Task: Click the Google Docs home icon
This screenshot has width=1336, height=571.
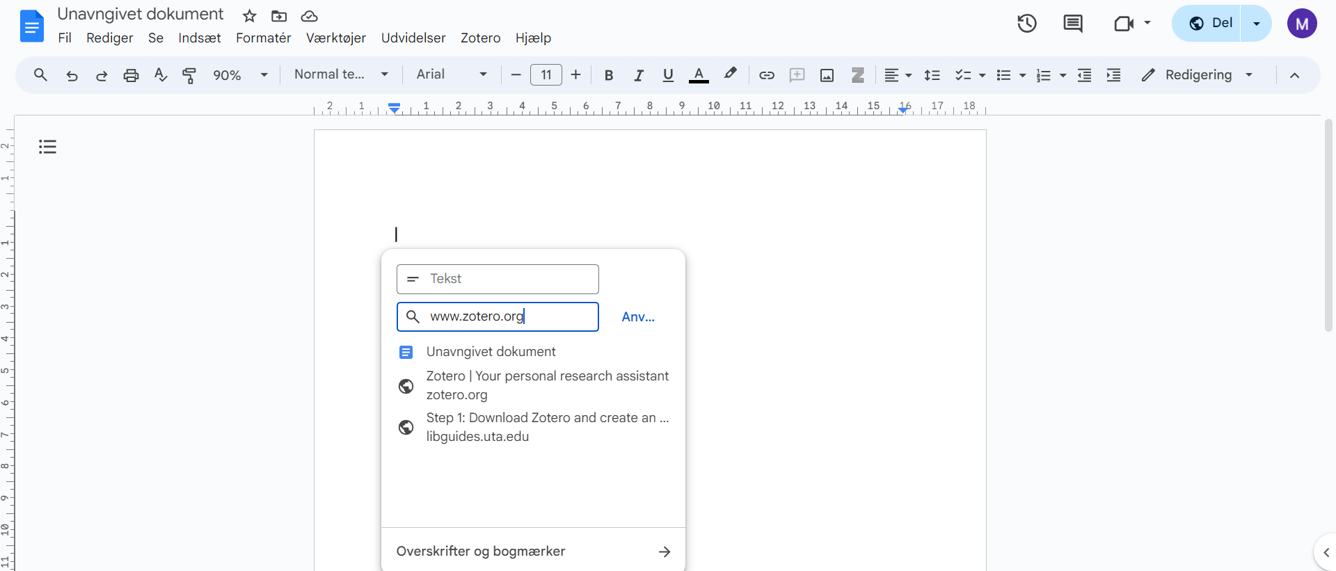Action: (x=32, y=26)
